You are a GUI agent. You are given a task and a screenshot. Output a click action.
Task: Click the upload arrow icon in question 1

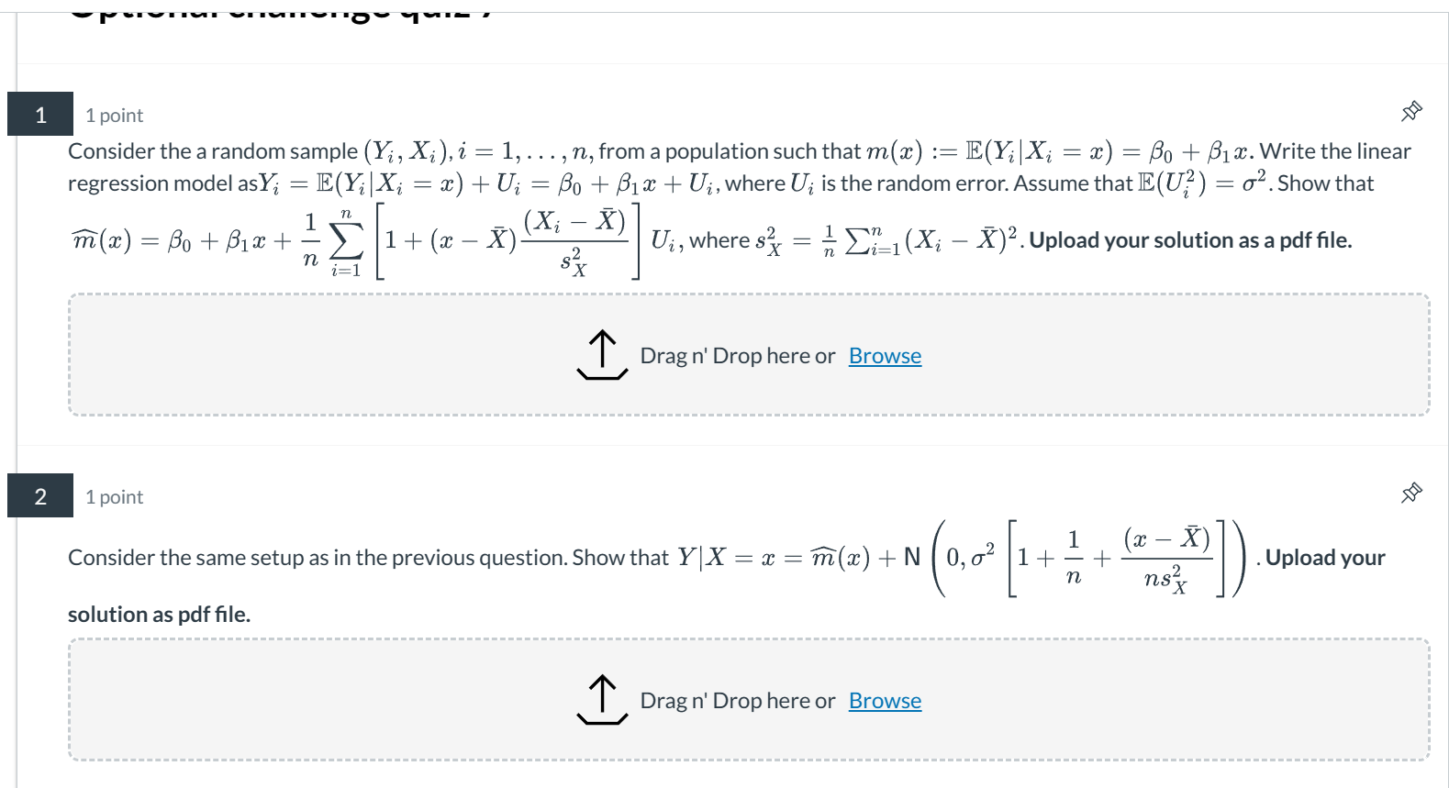click(601, 356)
